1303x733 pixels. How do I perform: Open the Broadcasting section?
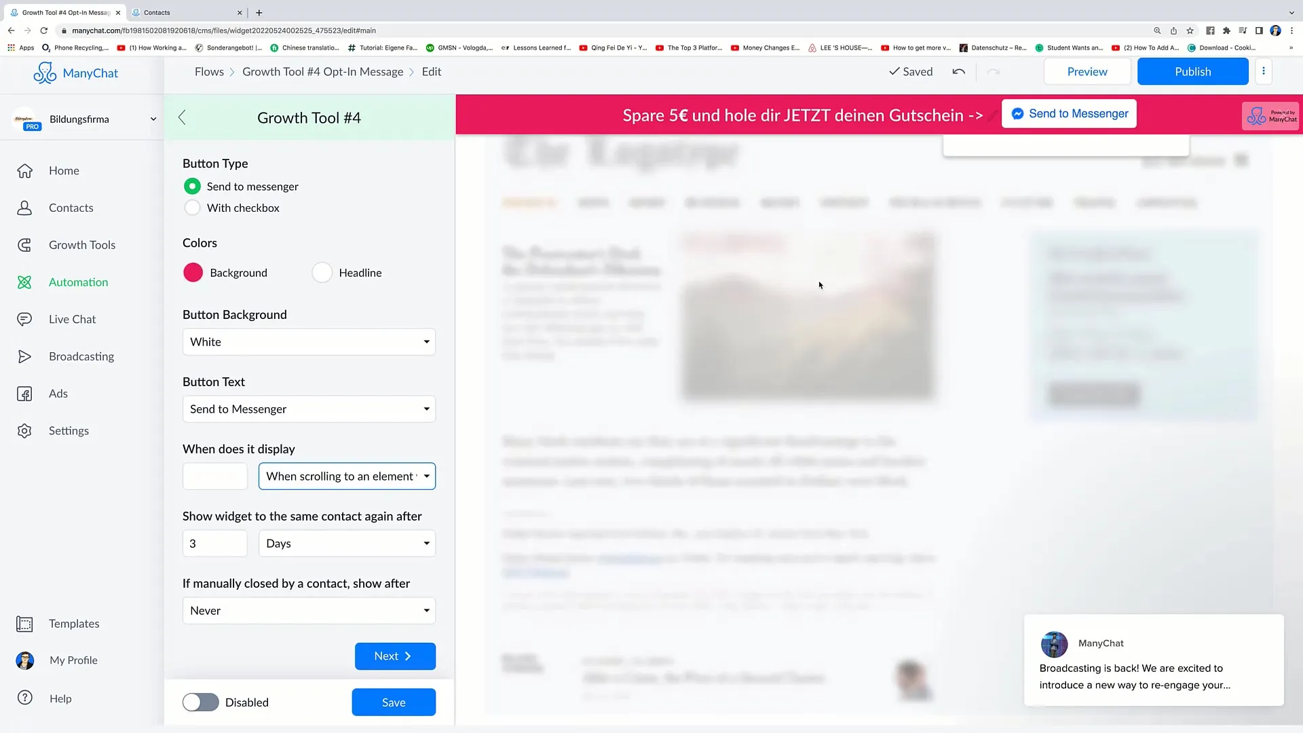pos(81,356)
